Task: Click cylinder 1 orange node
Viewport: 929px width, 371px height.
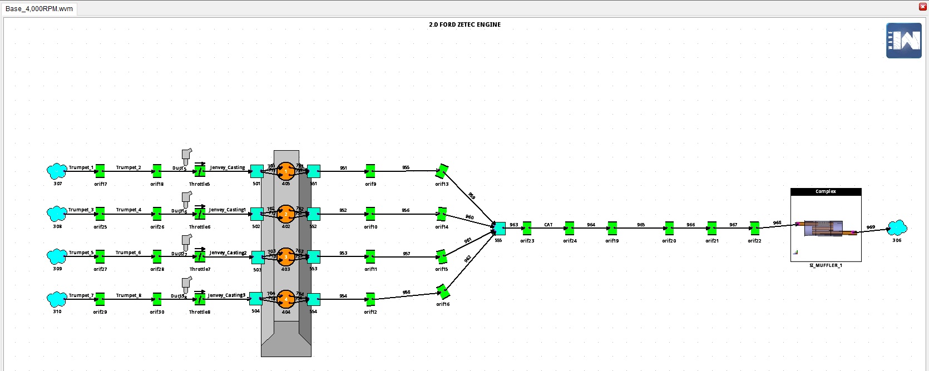Action: [x=286, y=171]
